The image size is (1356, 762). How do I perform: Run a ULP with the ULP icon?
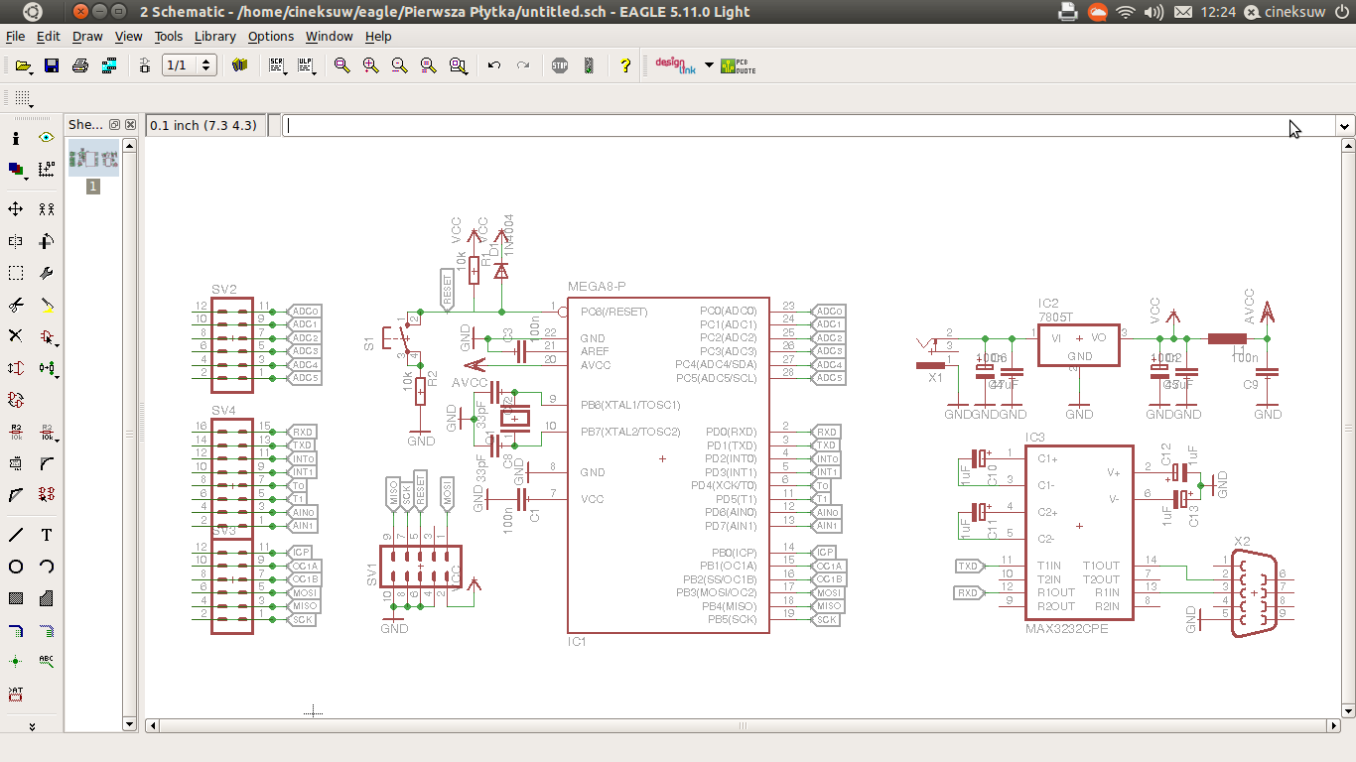(307, 65)
